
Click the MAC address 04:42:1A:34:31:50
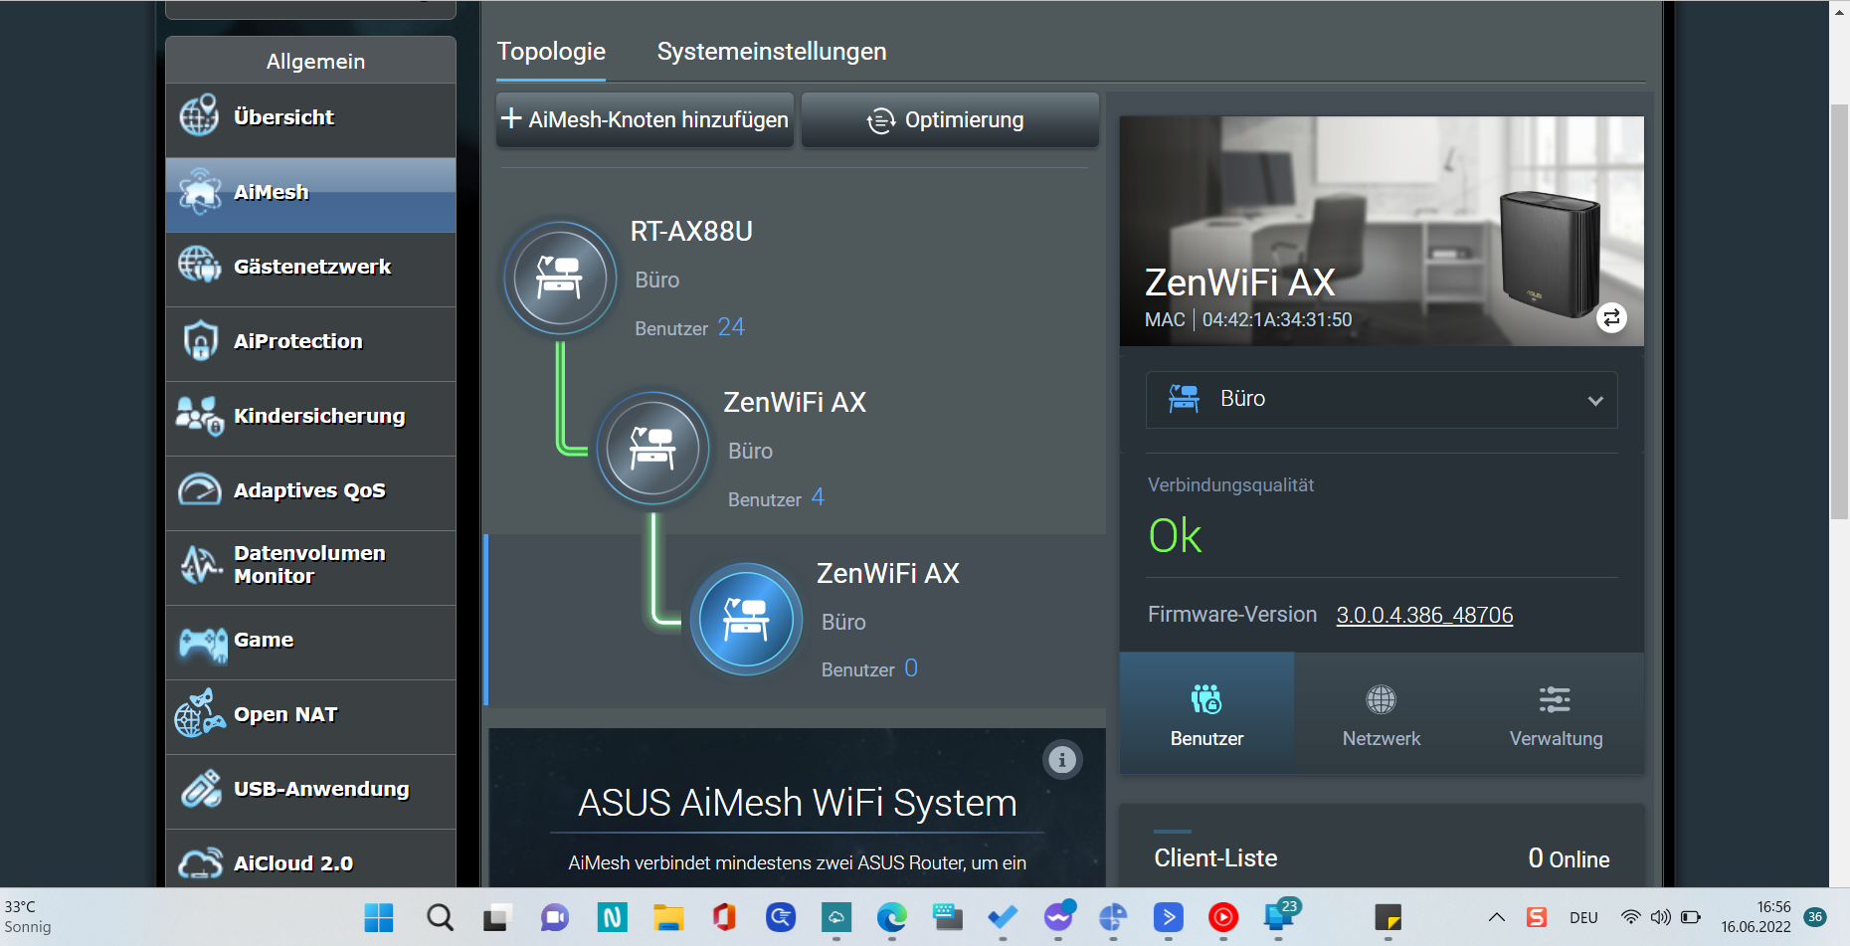(1277, 319)
